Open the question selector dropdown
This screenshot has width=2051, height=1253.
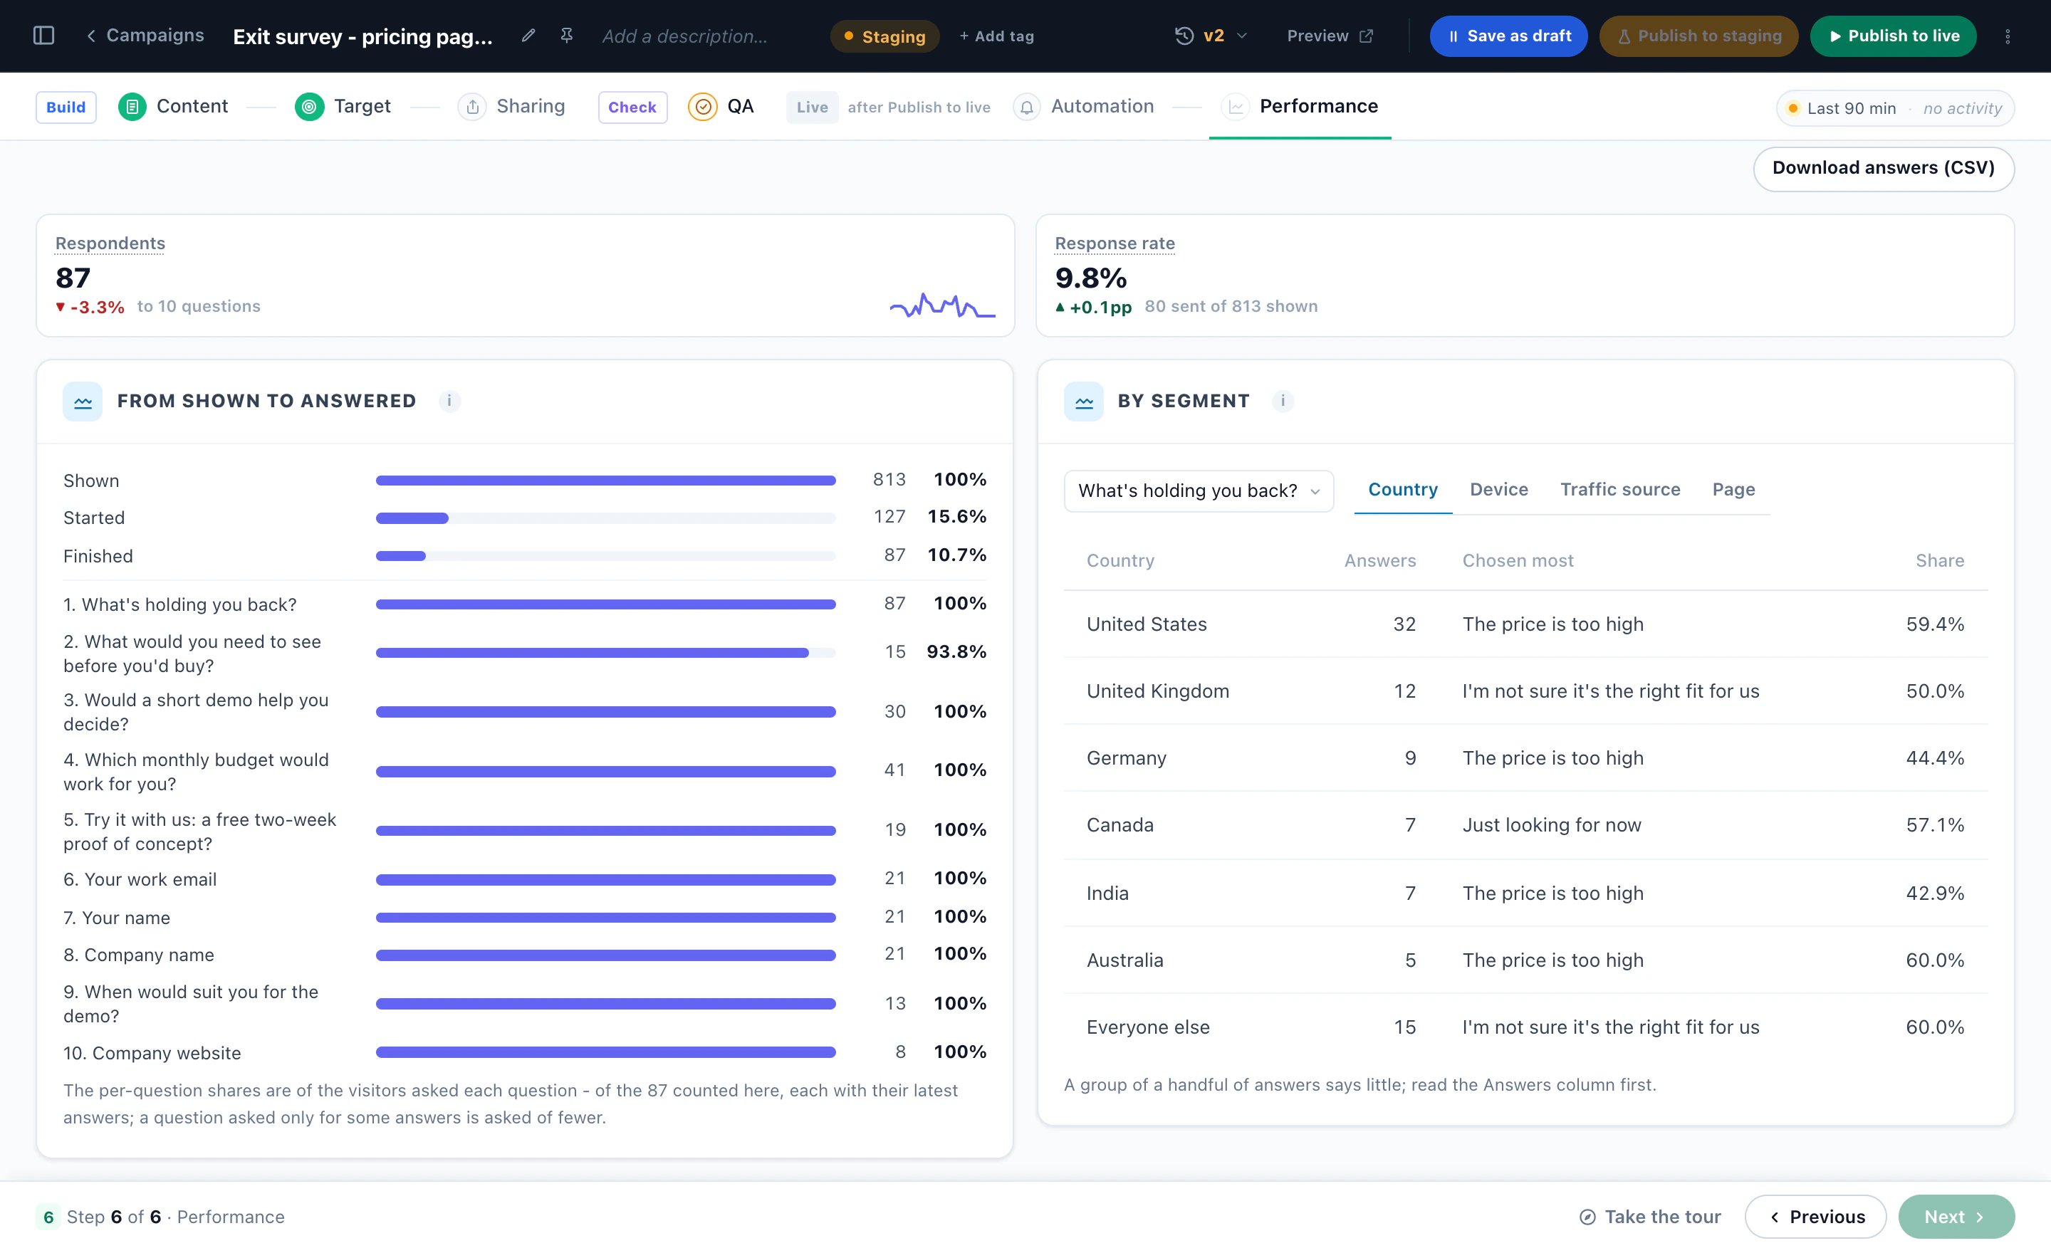click(1199, 491)
